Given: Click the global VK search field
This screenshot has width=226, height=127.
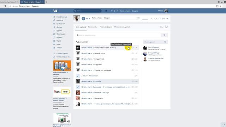Looking at the screenshot, I should pyautogui.click(x=87, y=11).
